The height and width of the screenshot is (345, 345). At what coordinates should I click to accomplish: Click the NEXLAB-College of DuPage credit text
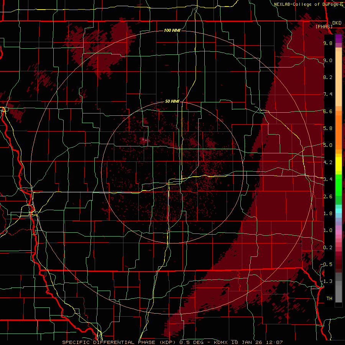[x=307, y=4]
